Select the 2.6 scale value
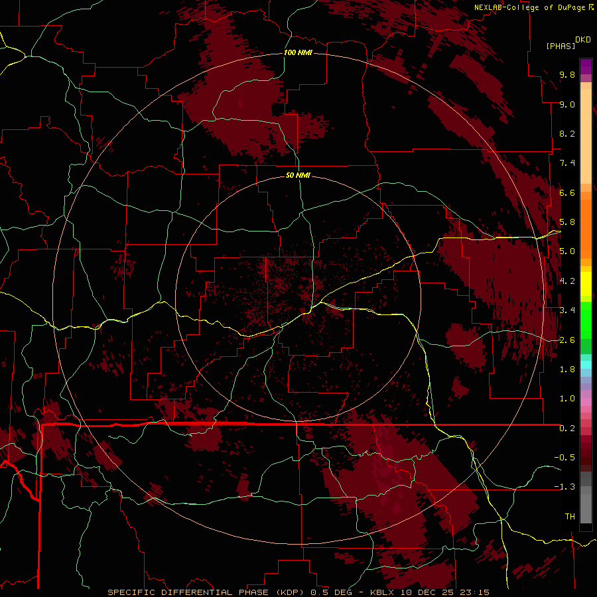The image size is (597, 597). coord(567,340)
